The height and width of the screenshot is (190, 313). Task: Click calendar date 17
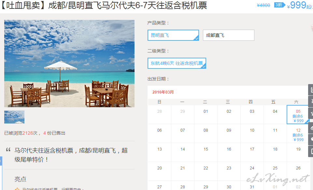(x=252, y=149)
